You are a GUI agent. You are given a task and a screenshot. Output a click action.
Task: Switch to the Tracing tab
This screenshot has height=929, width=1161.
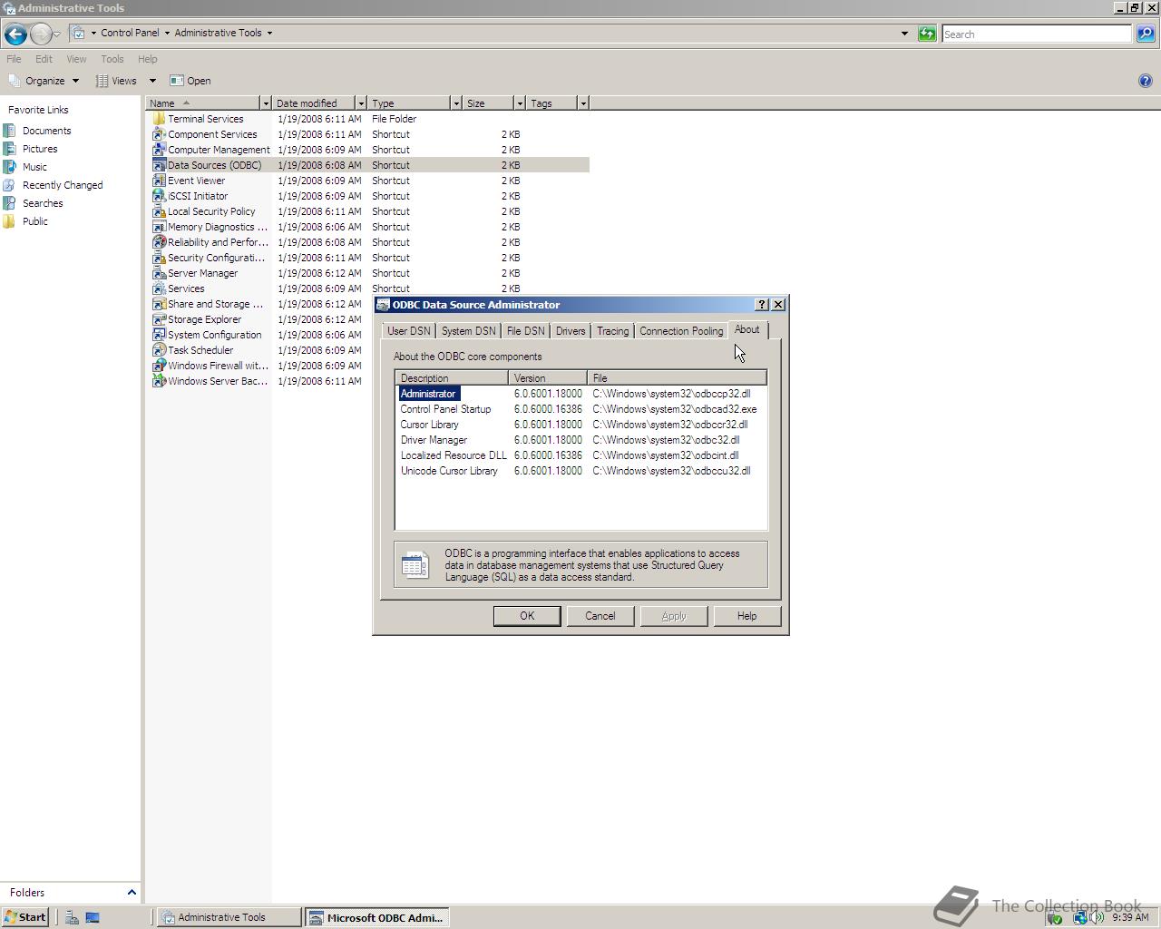(x=613, y=331)
